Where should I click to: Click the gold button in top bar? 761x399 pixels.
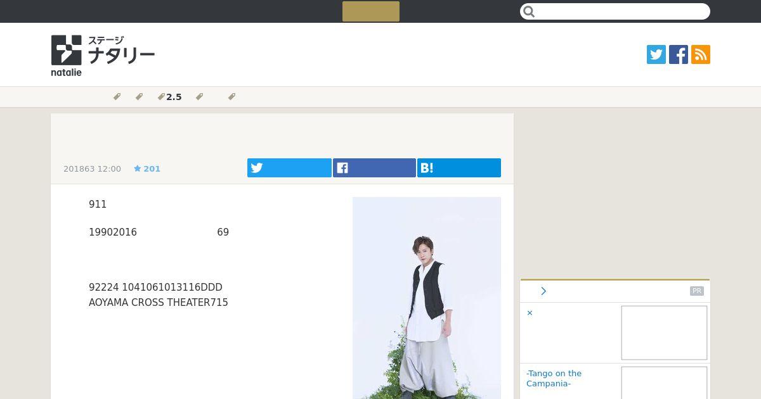pyautogui.click(x=371, y=11)
